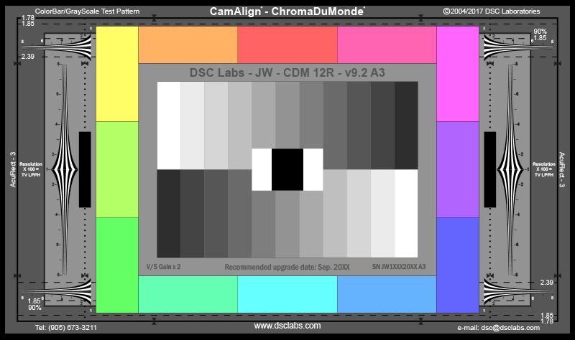Pick the light blue patch in the bottom row
This screenshot has height=340, width=575.
[x=387, y=295]
